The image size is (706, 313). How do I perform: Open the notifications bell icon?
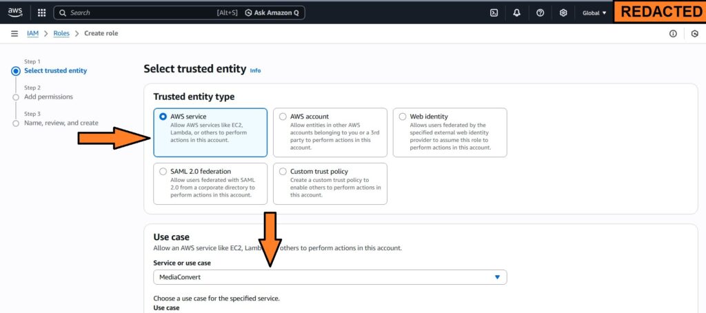tap(517, 12)
